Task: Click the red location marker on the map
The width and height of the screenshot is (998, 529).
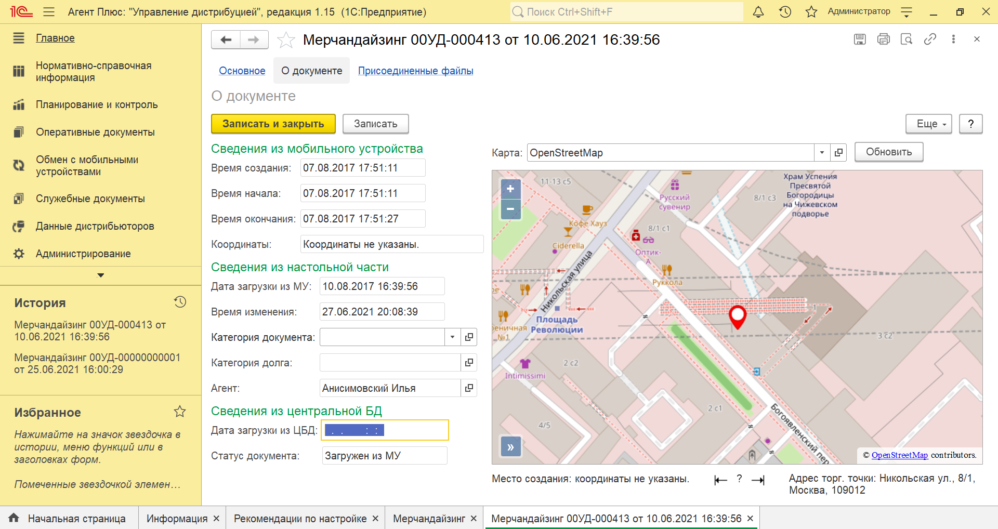Action: pos(738,317)
